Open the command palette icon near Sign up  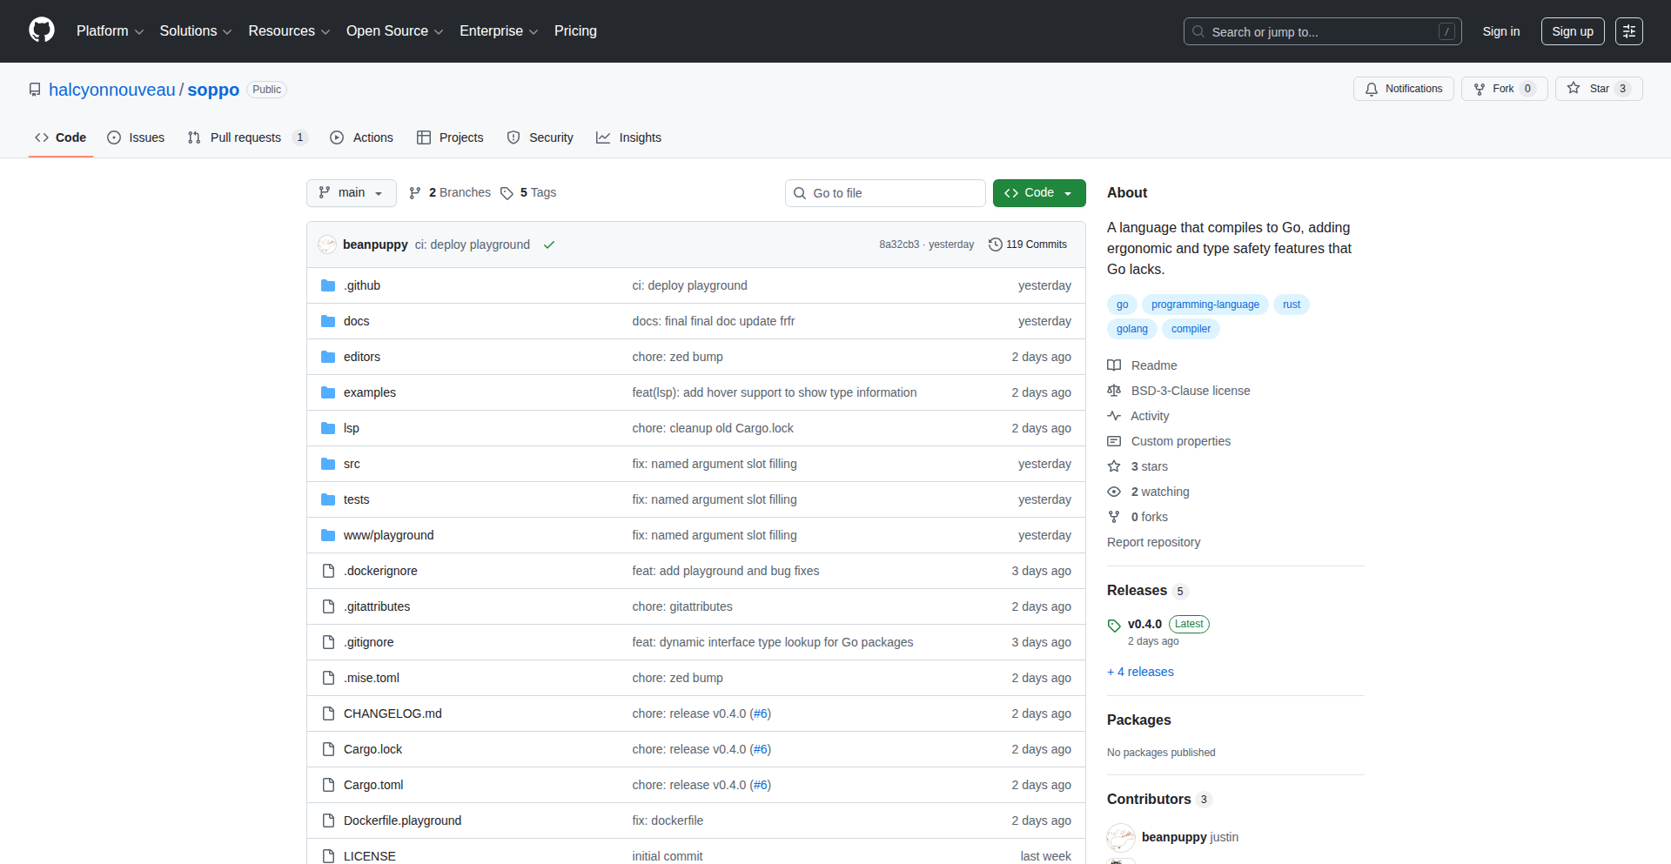pyautogui.click(x=1629, y=30)
